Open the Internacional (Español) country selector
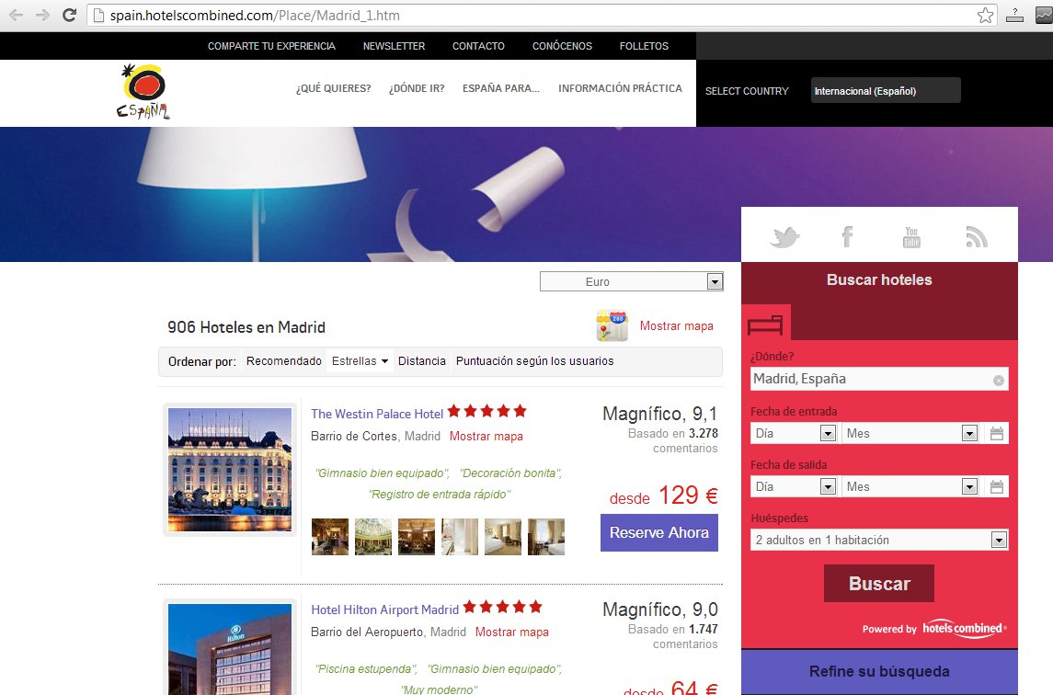 pos(886,91)
